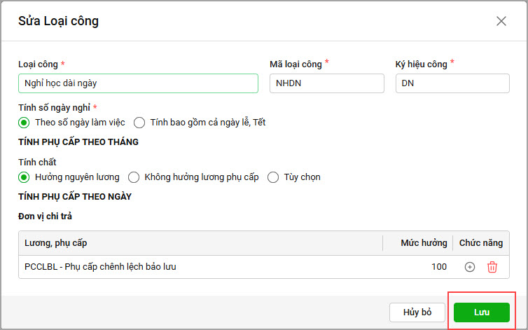The width and height of the screenshot is (528, 330).
Task: Click the Chức năng column header
Action: (x=481, y=243)
